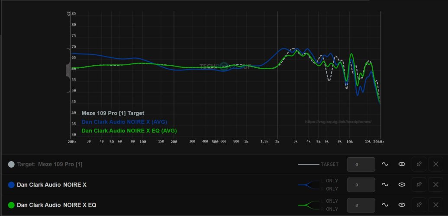This screenshot has width=448, height=216.
Task: Hide the Meze 109 Pro target curve
Action: coord(402,164)
